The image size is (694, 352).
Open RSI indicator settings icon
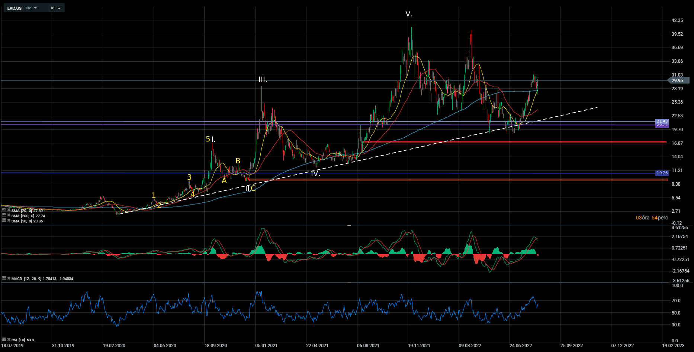coord(4,339)
